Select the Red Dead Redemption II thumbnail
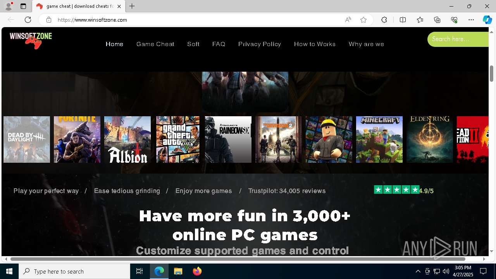Viewport: 496px width, 279px height. point(473,139)
